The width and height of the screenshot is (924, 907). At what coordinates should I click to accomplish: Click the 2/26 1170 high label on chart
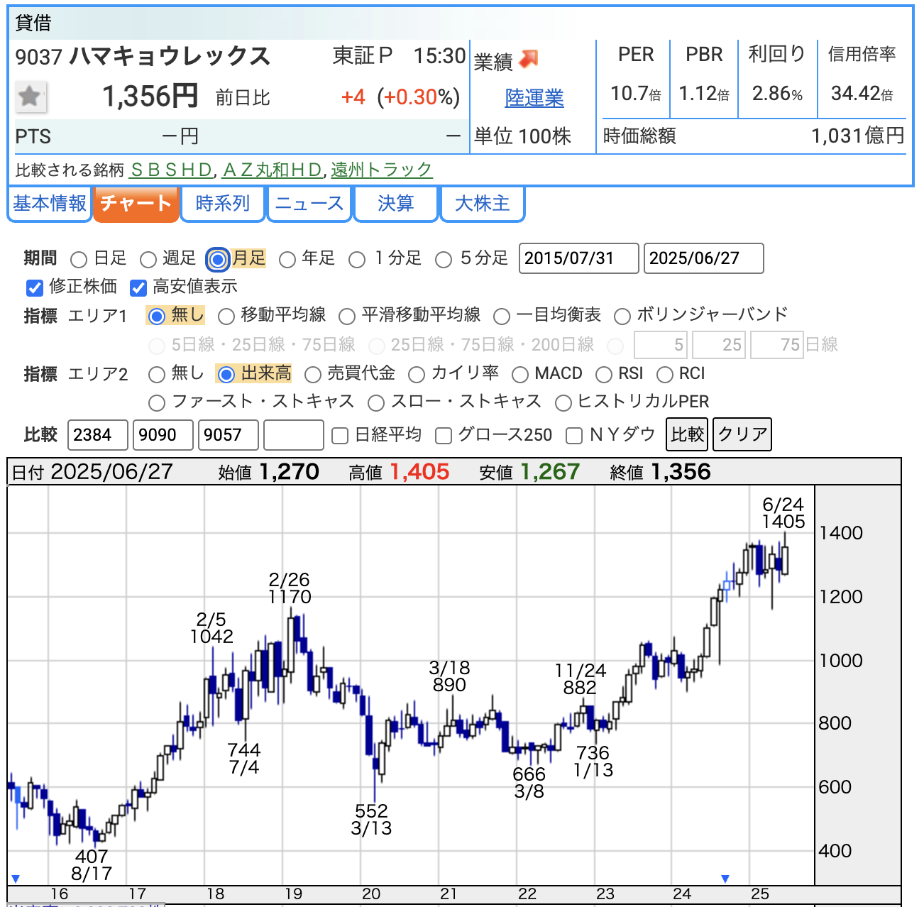pyautogui.click(x=290, y=588)
